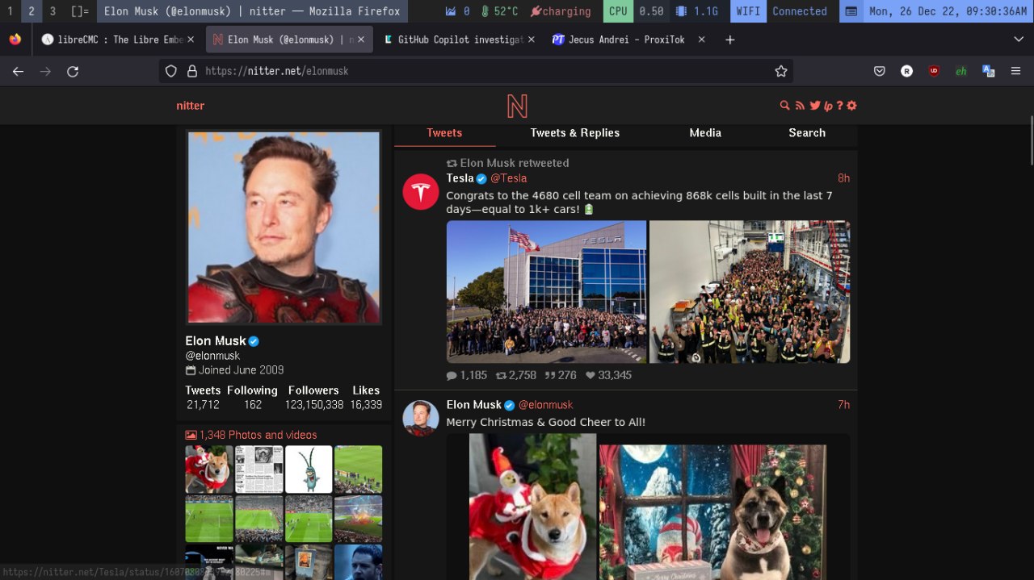Open the Plankton cartoon gallery thumbnail
1034x580 pixels.
309,469
